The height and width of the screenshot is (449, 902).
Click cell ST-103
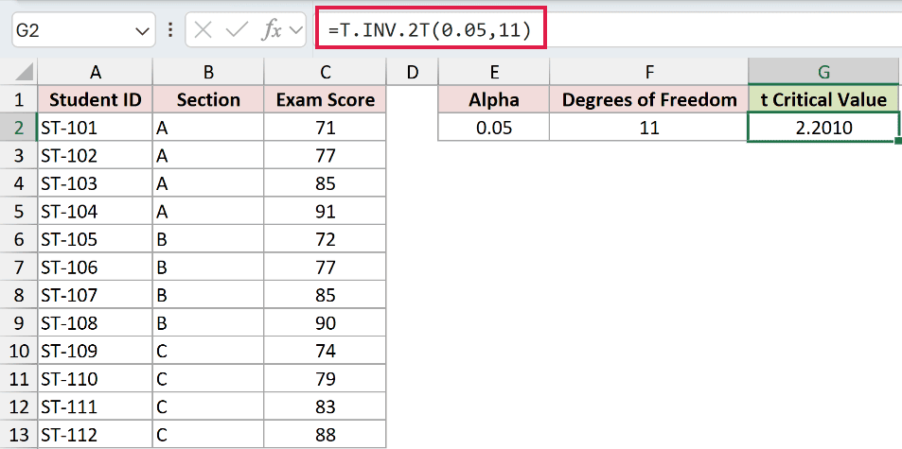click(95, 183)
